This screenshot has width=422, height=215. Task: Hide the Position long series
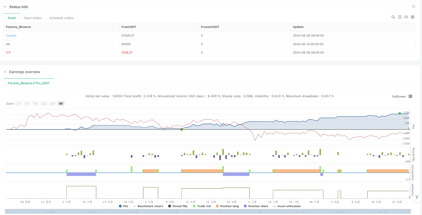point(227,206)
